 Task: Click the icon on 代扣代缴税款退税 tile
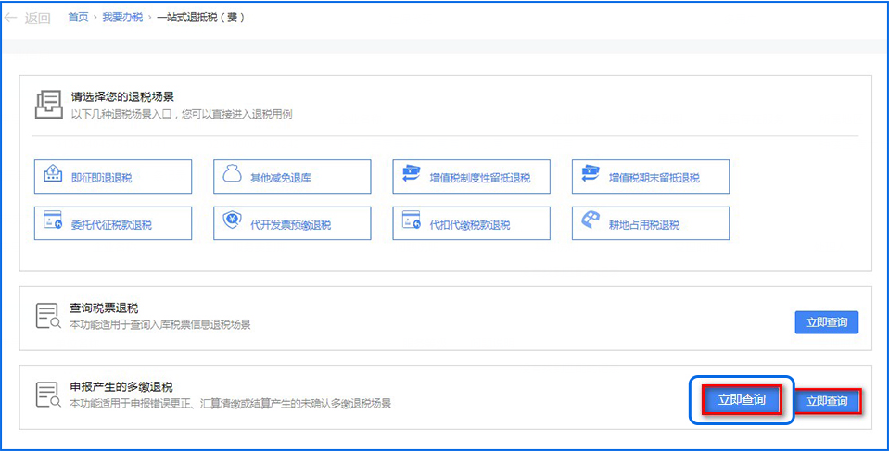coord(411,222)
